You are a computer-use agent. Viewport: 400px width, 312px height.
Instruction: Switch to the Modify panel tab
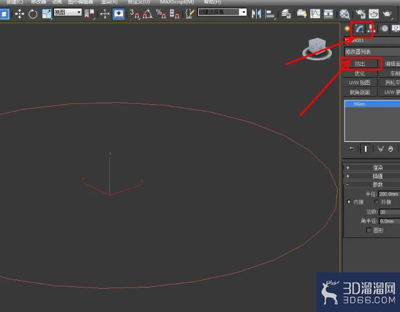tap(359, 28)
